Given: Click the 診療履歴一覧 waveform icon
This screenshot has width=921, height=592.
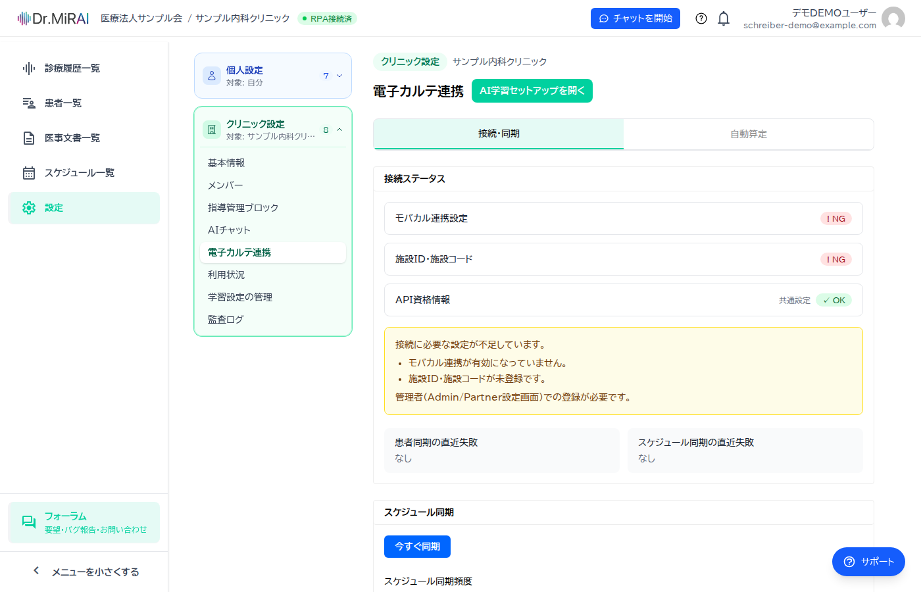Looking at the screenshot, I should coord(29,68).
